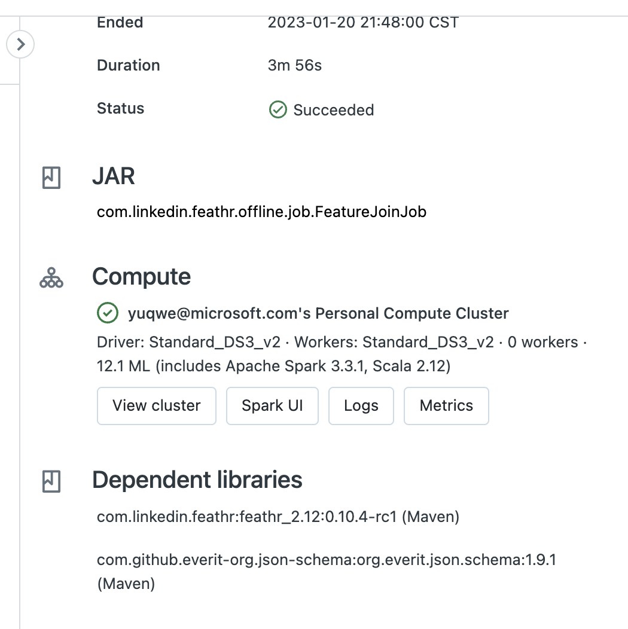Viewport: 628px width, 629px height.
Task: Click the Duration value 3m 56s
Action: tap(295, 66)
